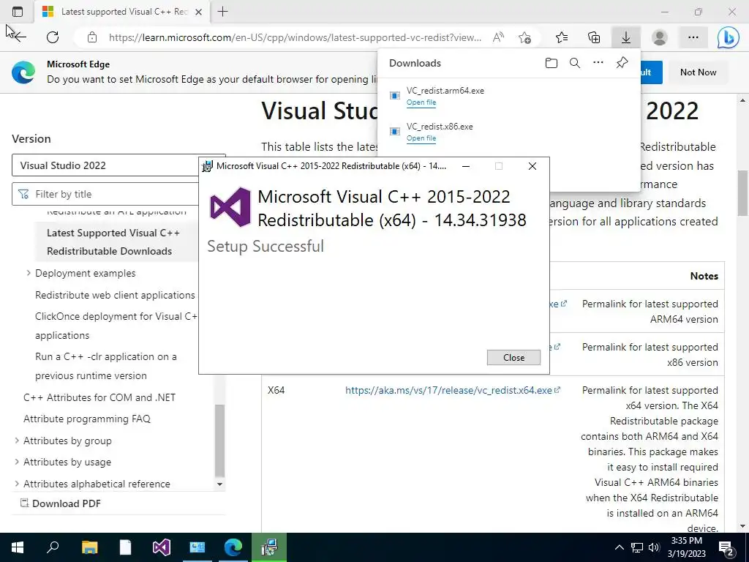Click the Close button in the installer dialog
Image resolution: width=749 pixels, height=562 pixels.
point(513,357)
